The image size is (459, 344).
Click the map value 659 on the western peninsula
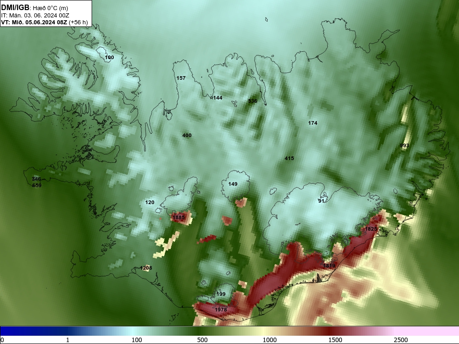37,185
